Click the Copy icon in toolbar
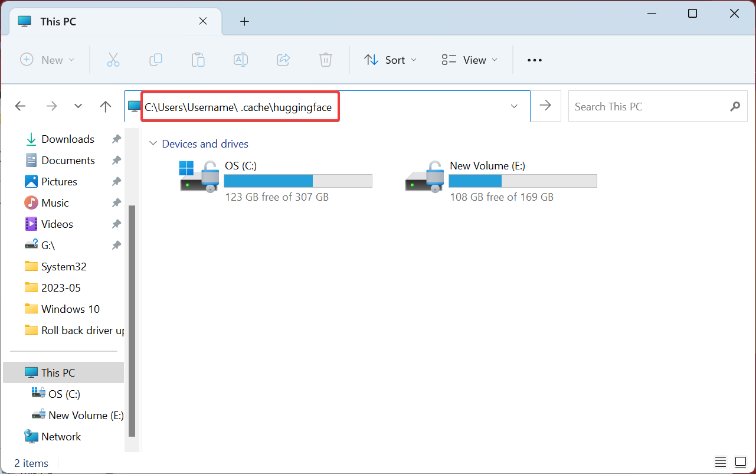The image size is (756, 474). [x=156, y=60]
